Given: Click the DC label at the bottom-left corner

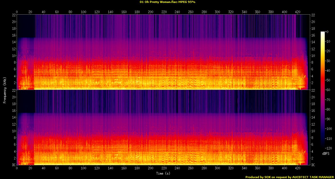Looking at the screenshot, I should (13, 165).
